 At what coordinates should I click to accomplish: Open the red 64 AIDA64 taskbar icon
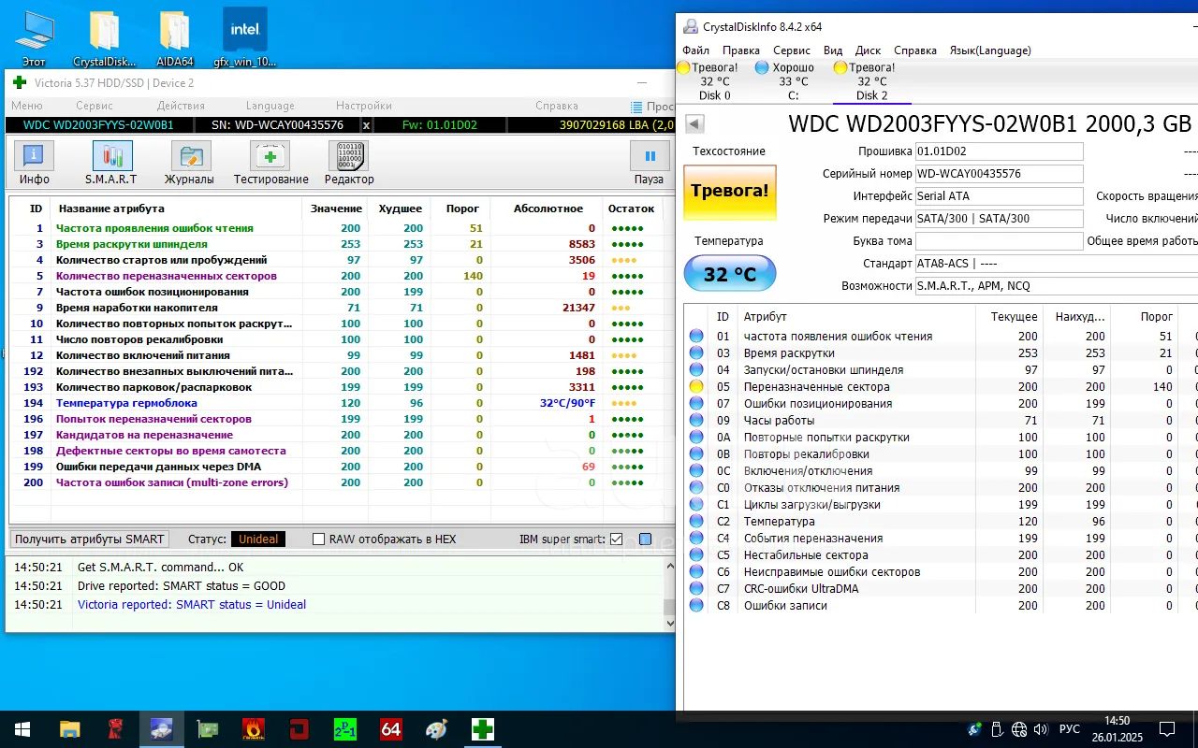(x=390, y=729)
